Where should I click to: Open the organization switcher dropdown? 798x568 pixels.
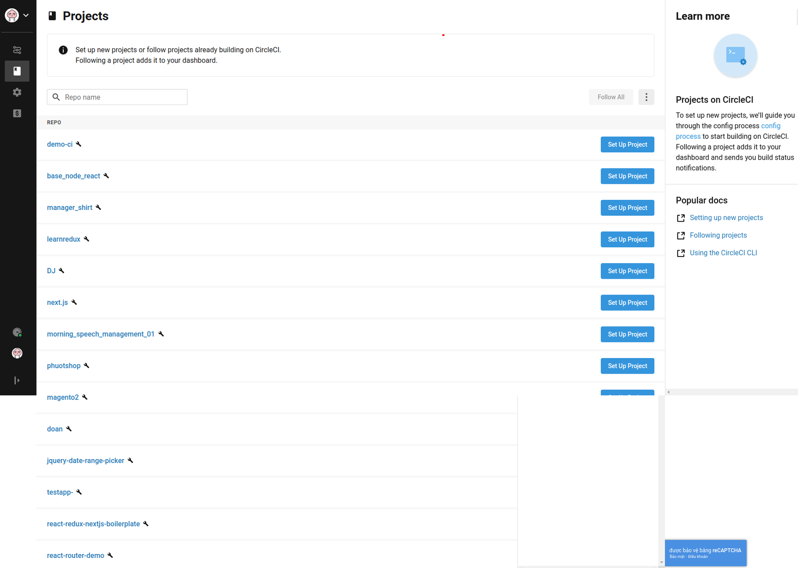click(17, 15)
